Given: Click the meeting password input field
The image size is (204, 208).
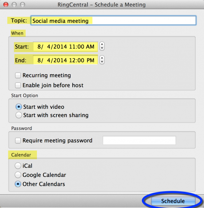Looking at the screenshot, I should coord(139,140).
